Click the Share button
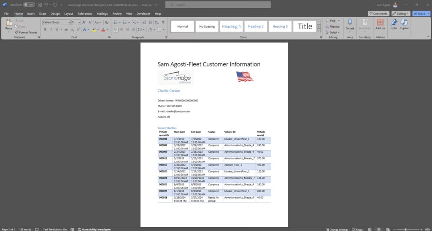The height and width of the screenshot is (231, 432). coord(421,13)
